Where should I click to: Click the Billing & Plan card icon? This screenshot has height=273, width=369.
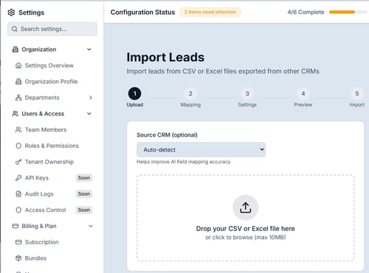(x=15, y=226)
